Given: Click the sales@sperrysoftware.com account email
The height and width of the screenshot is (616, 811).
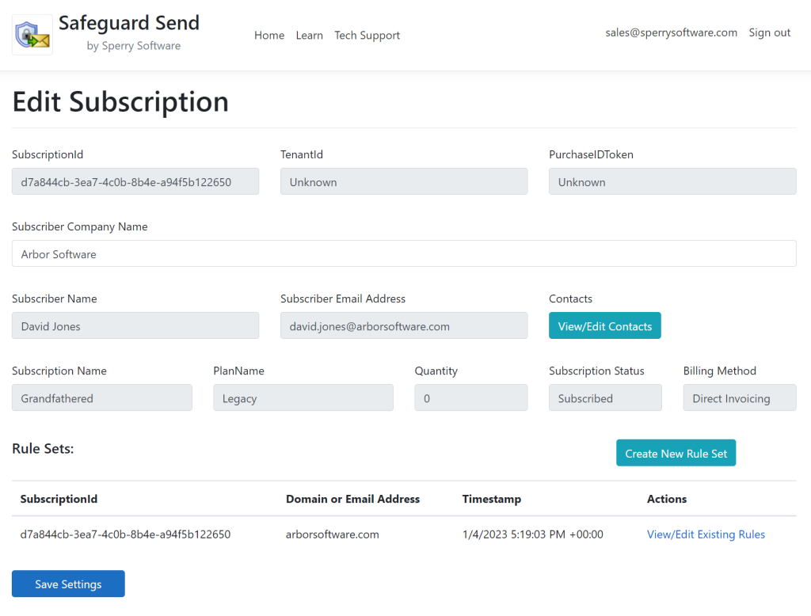Looking at the screenshot, I should pyautogui.click(x=671, y=32).
